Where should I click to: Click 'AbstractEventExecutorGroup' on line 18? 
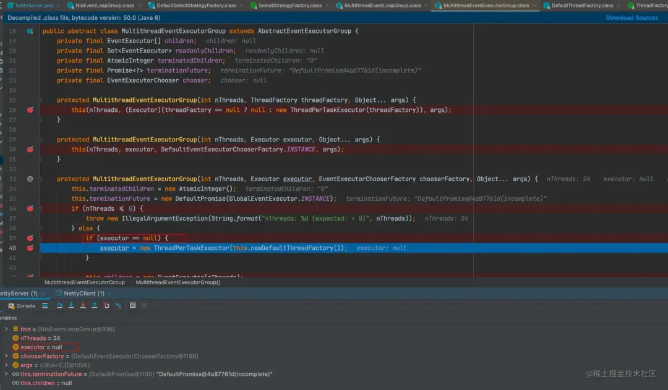point(304,31)
